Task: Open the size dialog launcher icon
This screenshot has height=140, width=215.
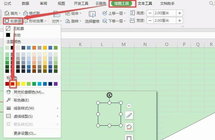Action: pos(182,26)
